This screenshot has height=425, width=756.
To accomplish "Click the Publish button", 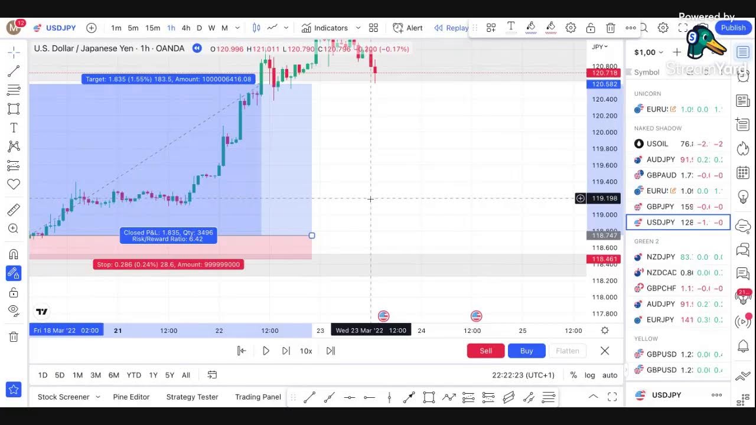I will pyautogui.click(x=733, y=28).
